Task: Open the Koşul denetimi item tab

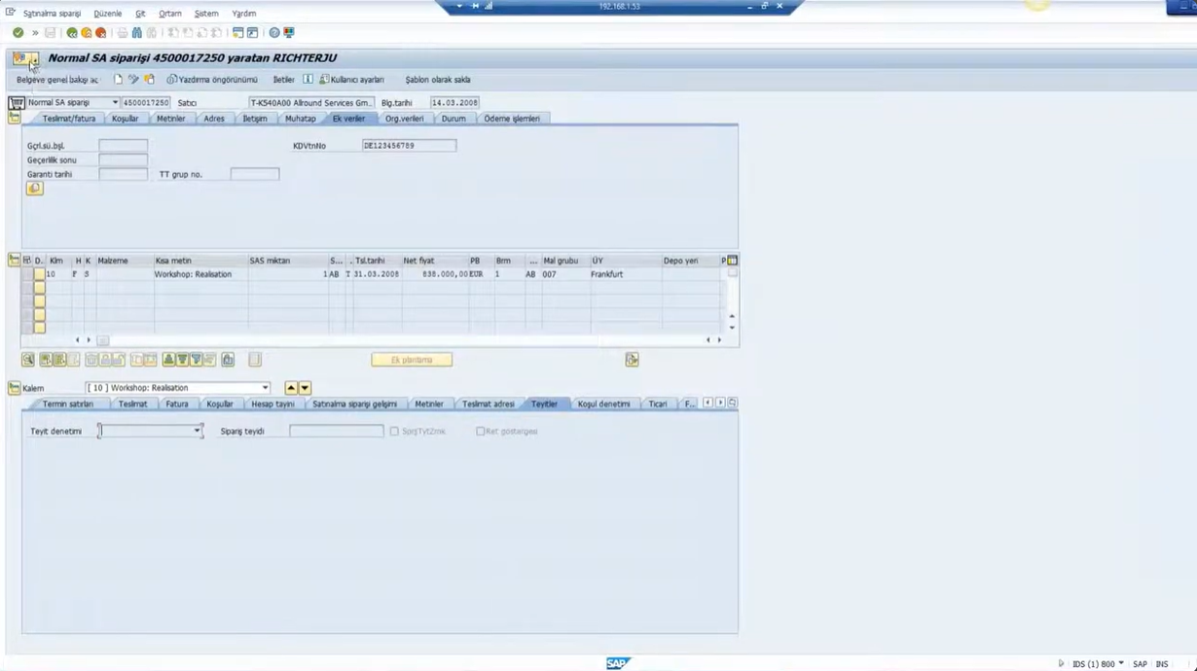Action: (603, 404)
